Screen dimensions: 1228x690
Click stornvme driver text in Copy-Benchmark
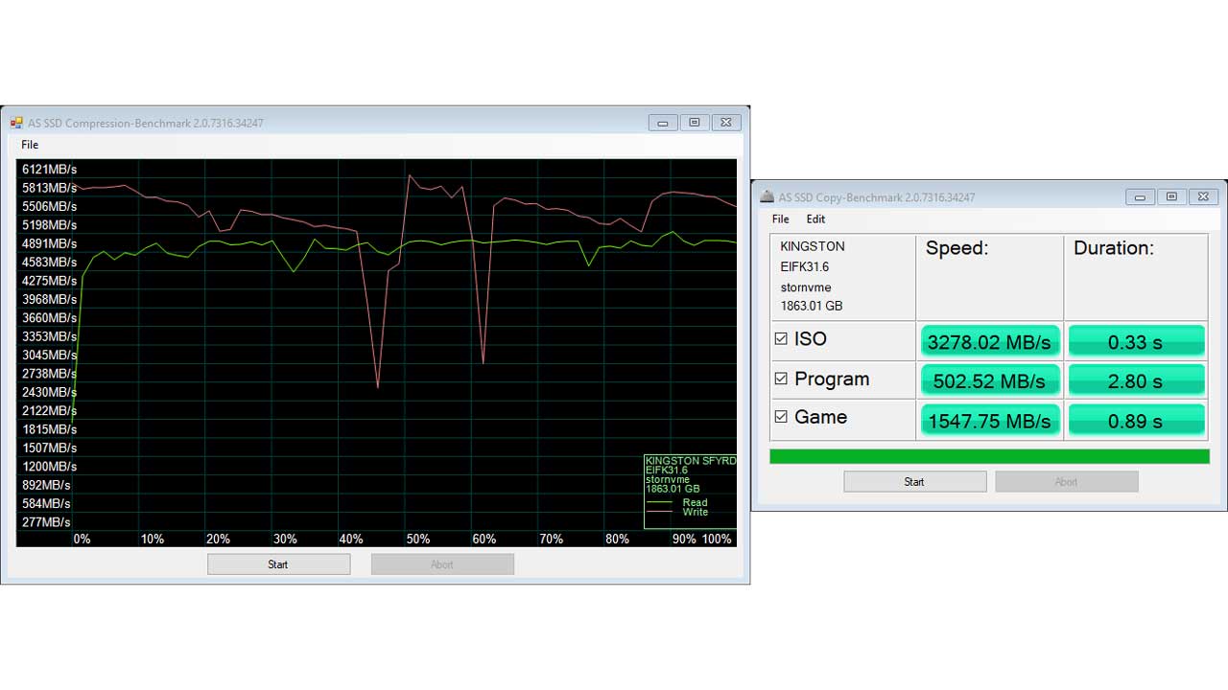coord(806,287)
